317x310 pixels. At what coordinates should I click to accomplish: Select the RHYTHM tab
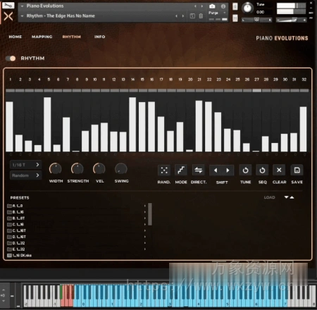pyautogui.click(x=72, y=37)
